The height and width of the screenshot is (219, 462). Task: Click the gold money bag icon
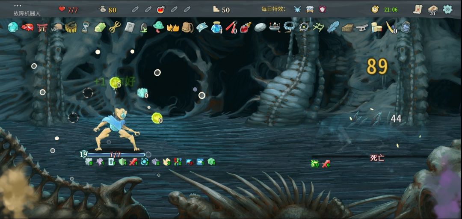tap(102, 9)
